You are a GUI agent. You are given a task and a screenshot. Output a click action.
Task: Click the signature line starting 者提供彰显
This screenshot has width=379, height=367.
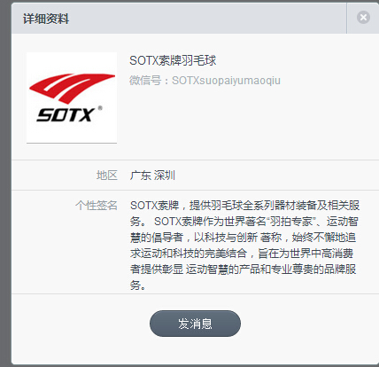(x=243, y=269)
